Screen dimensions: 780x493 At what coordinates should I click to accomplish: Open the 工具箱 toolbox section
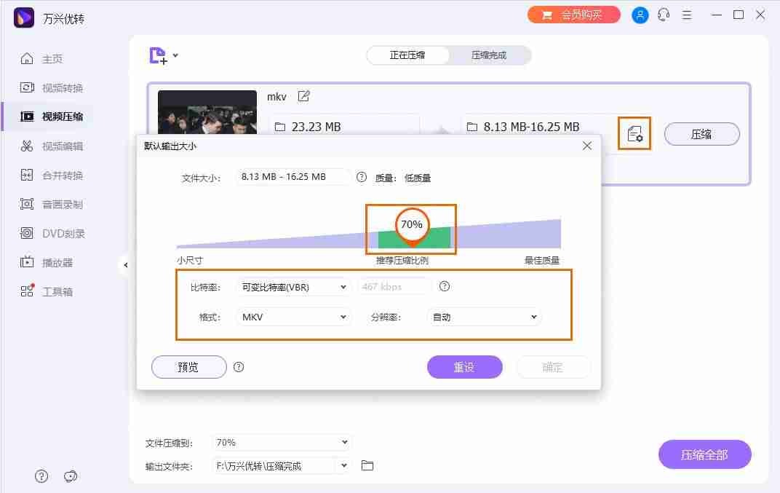(x=57, y=292)
